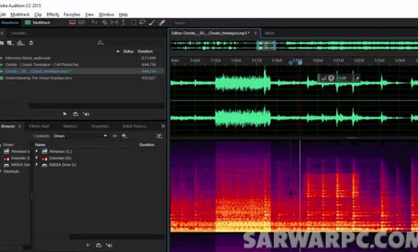Toggle loop preview in Media Browser

click(99, 245)
